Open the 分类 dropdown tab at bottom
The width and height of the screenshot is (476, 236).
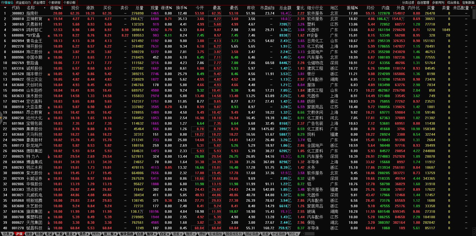pos(7,234)
